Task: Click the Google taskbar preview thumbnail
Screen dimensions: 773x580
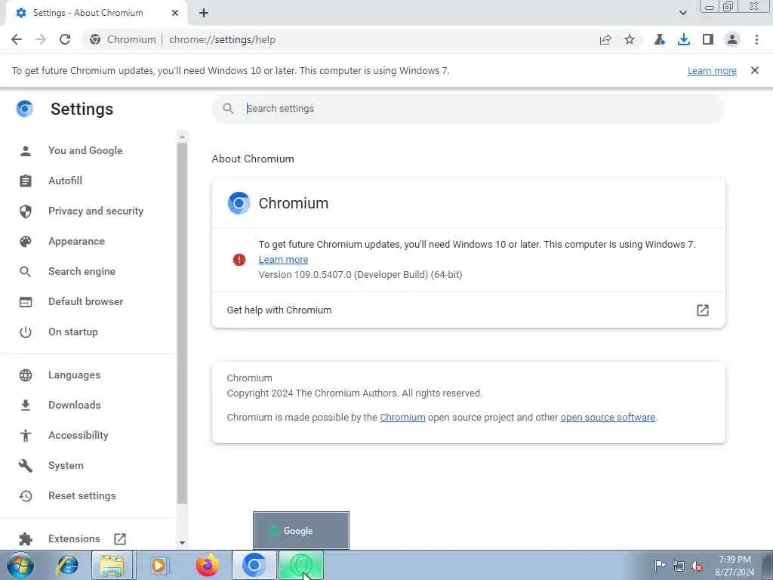Action: point(301,531)
